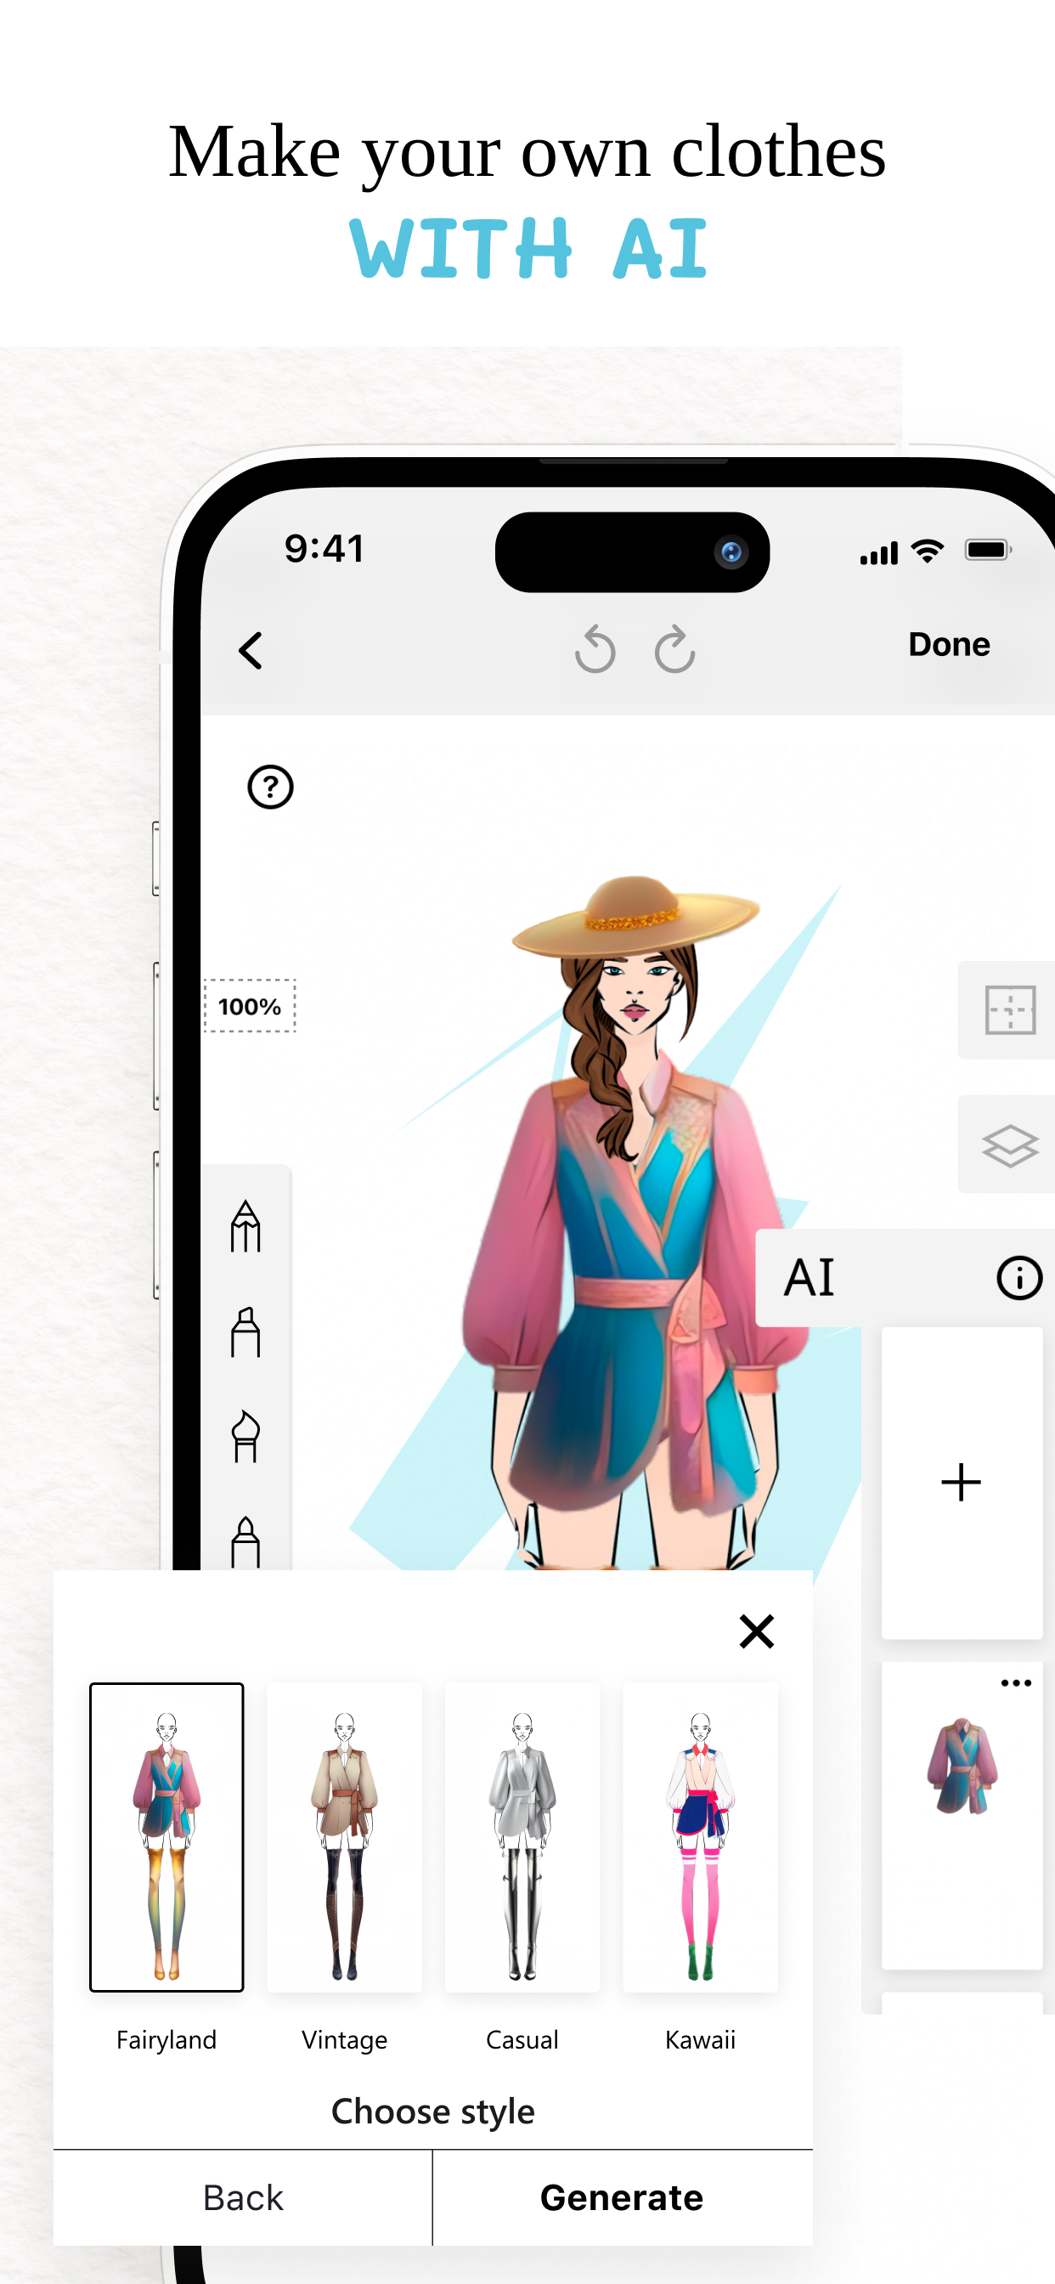Tap the fashion model illustration on canvas
Image resolution: width=1055 pixels, height=2284 pixels.
[634, 1224]
